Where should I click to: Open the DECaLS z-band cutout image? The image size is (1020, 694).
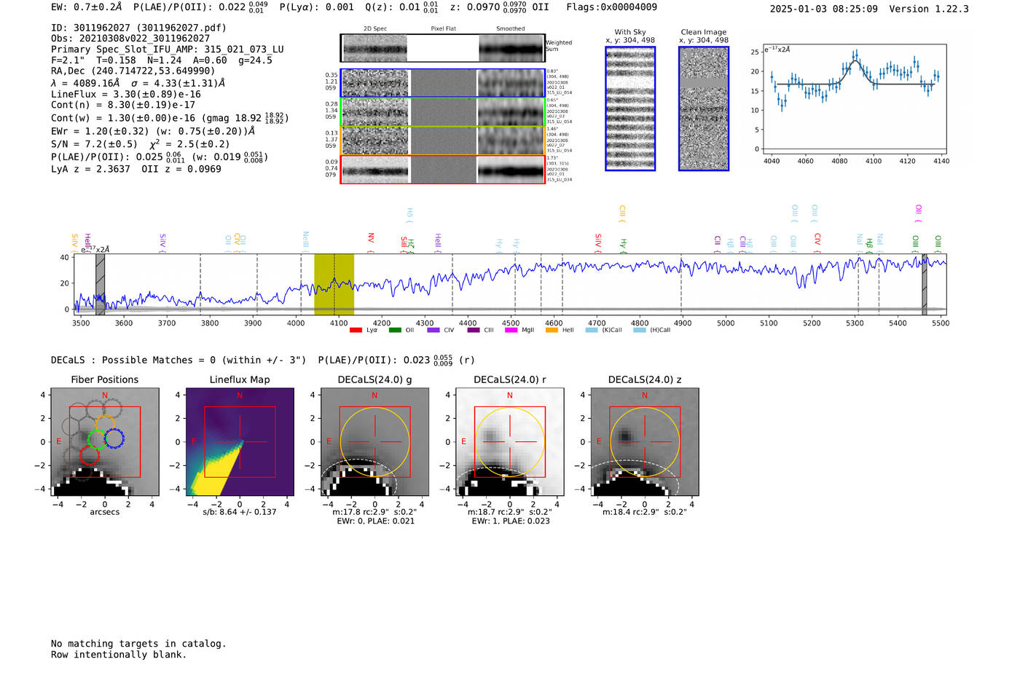[644, 443]
